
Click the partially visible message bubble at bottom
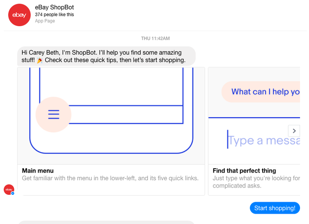pos(106,222)
